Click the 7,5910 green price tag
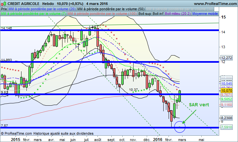 pos(226,127)
